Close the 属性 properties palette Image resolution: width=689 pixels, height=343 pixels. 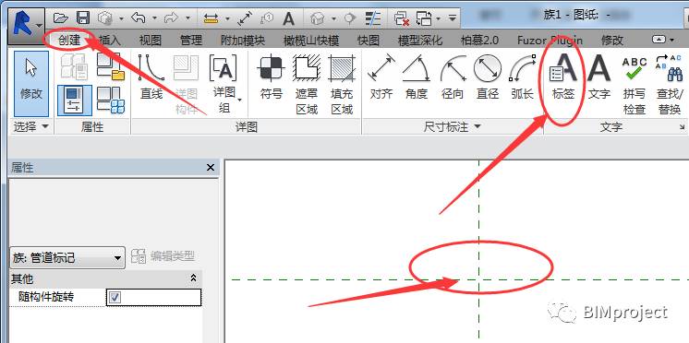click(x=211, y=168)
